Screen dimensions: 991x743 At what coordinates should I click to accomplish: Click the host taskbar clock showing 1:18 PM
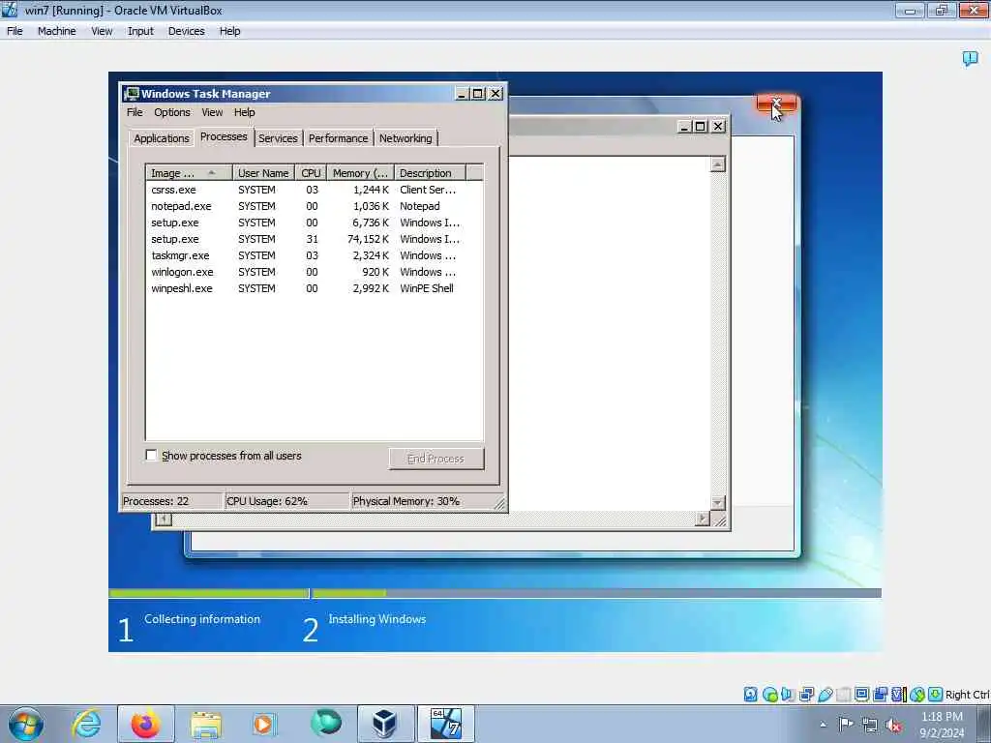[x=942, y=725]
